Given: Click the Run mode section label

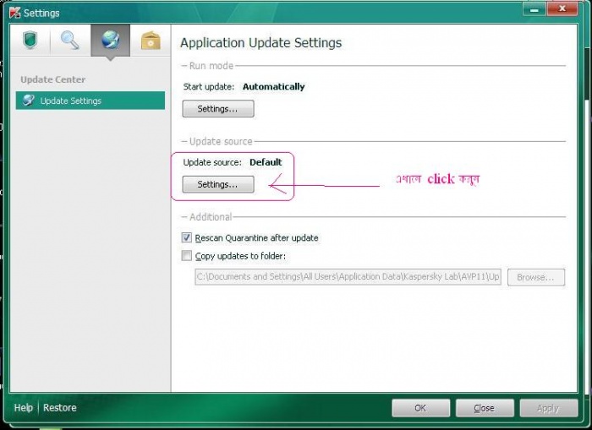Looking at the screenshot, I should point(211,66).
